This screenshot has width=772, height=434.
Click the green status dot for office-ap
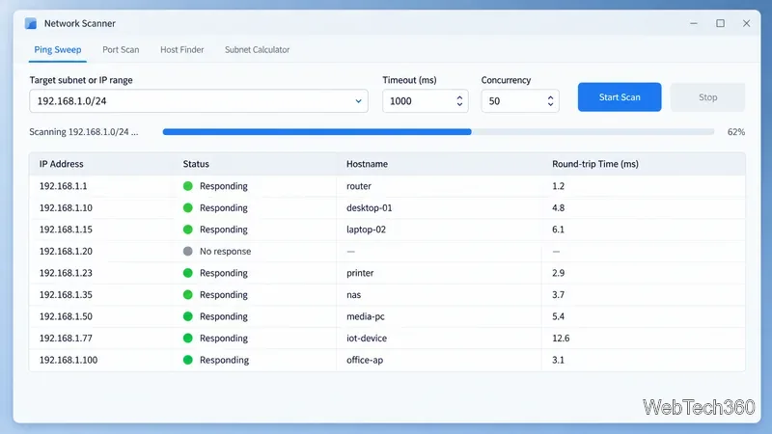pyautogui.click(x=187, y=360)
